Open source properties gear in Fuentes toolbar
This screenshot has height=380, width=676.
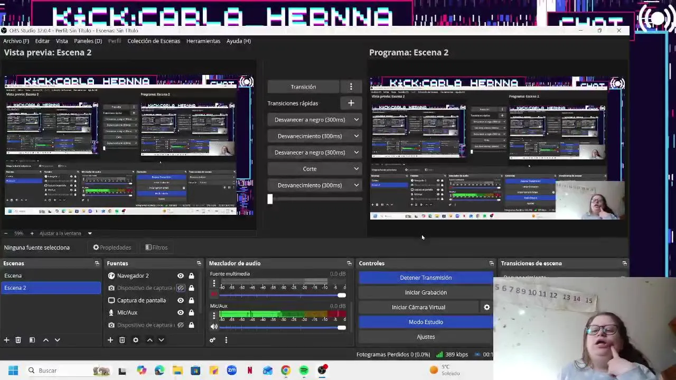[136, 340]
